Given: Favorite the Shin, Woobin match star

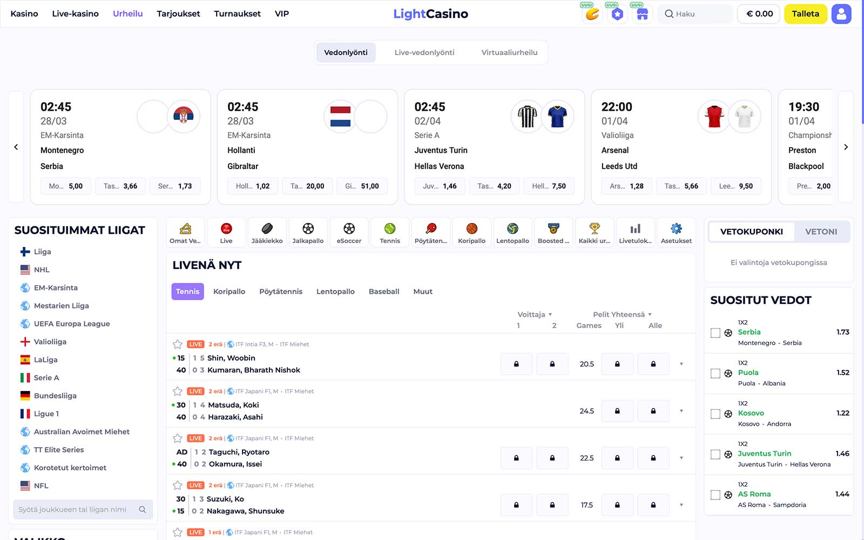Looking at the screenshot, I should (x=178, y=344).
